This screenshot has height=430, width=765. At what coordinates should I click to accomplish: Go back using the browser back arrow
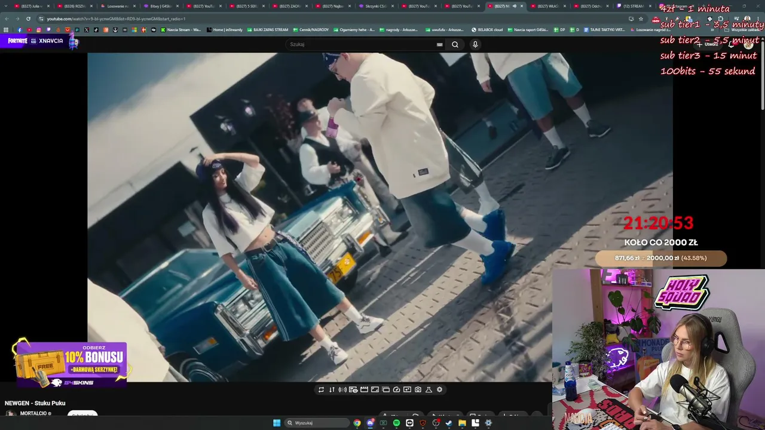point(7,19)
